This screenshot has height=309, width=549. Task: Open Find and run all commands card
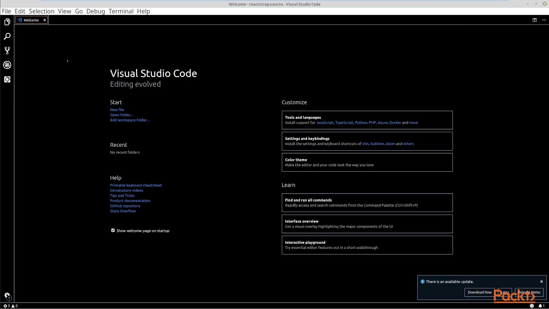367,203
